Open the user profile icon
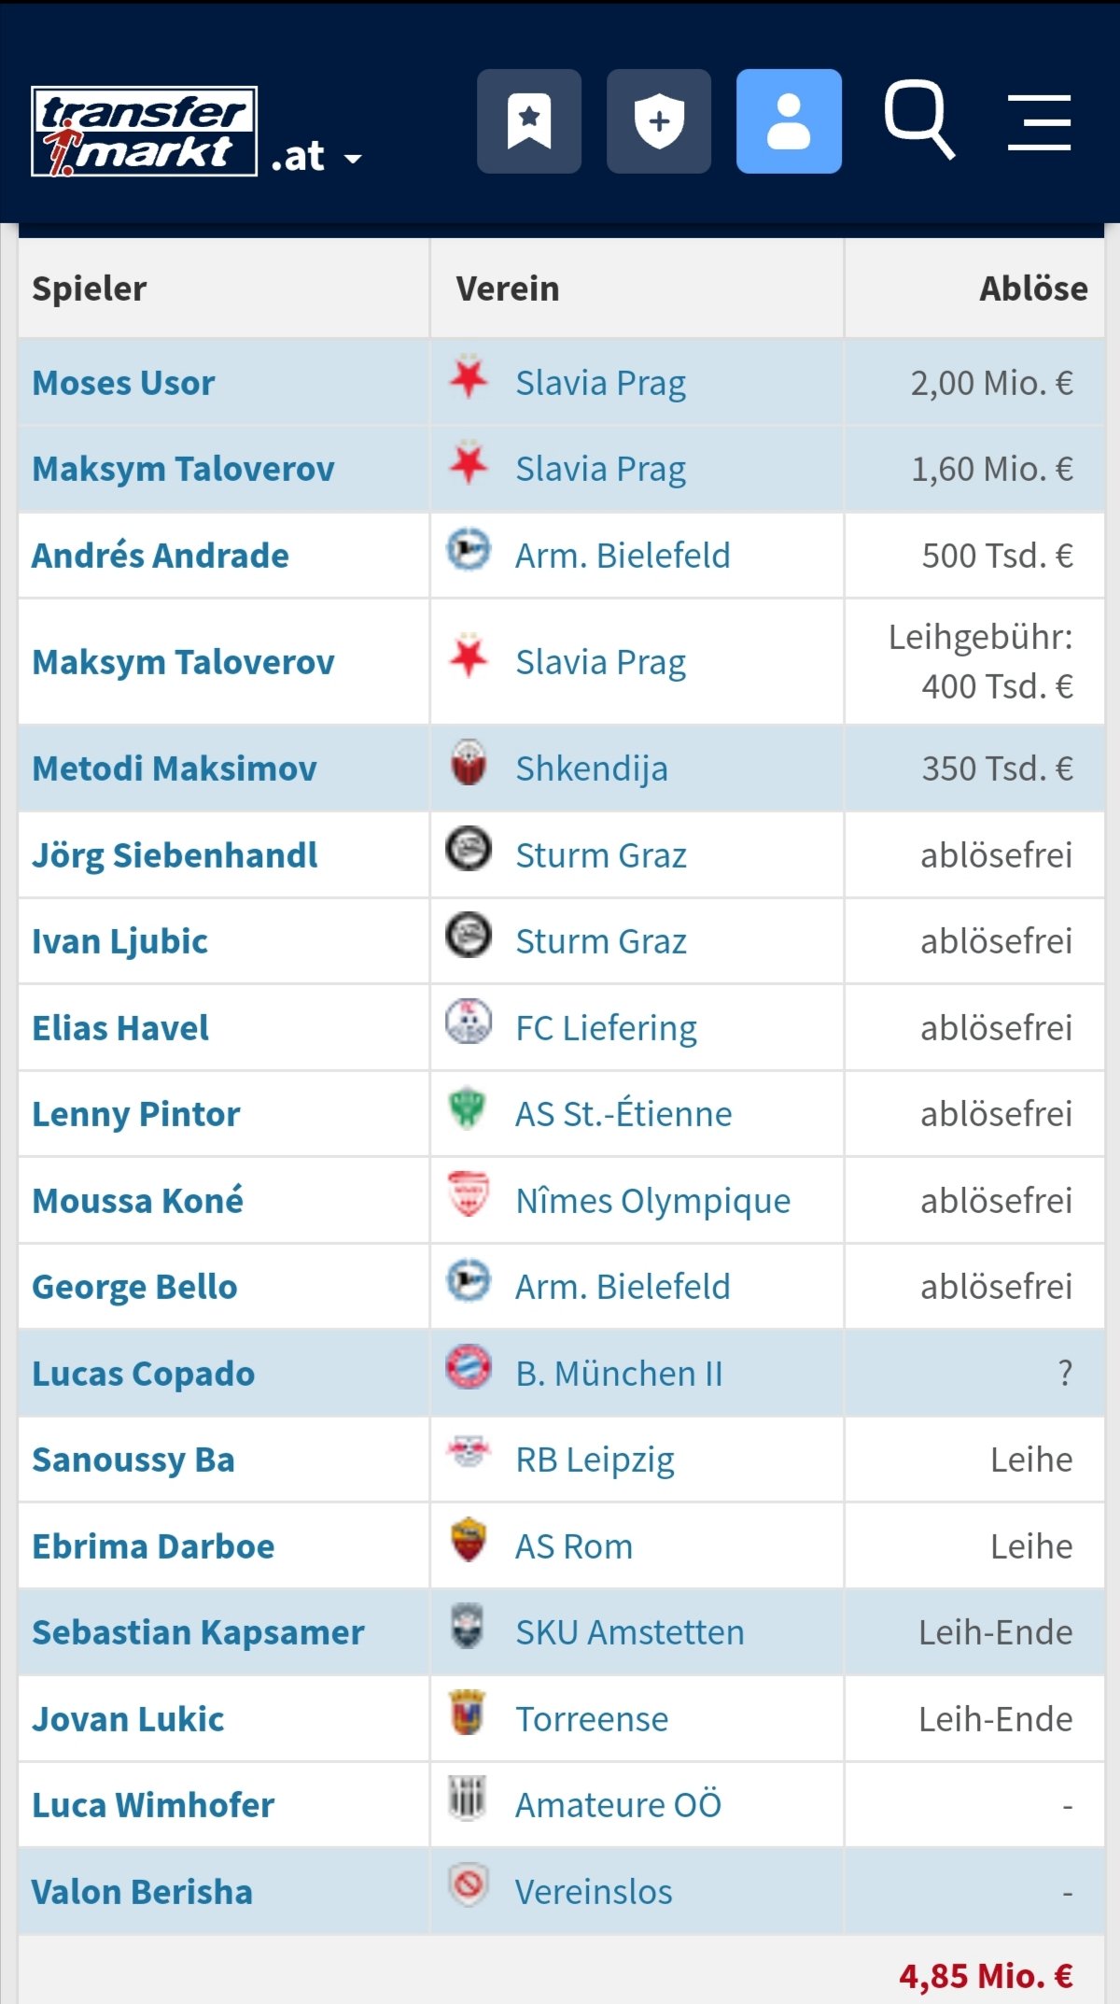The height and width of the screenshot is (2004, 1120). click(789, 121)
